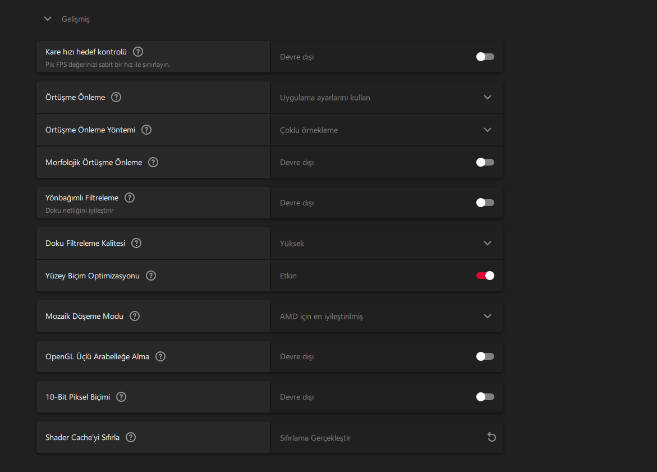Image resolution: width=657 pixels, height=472 pixels.
Task: Open help for 10-Bit Piksel Biçimi
Action: tap(121, 397)
